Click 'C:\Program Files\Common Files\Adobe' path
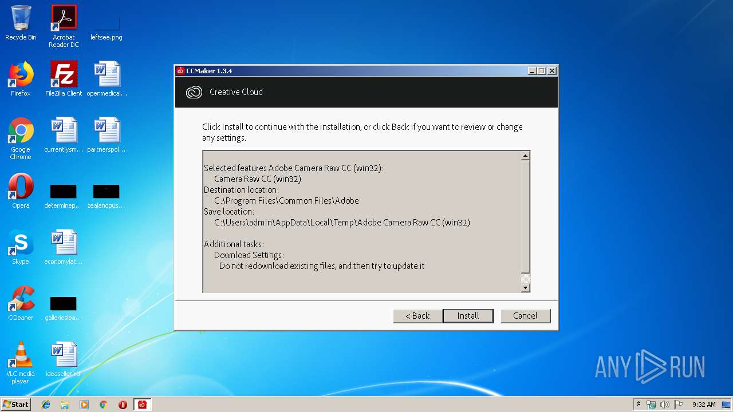Viewport: 733px width, 412px height. click(x=286, y=201)
